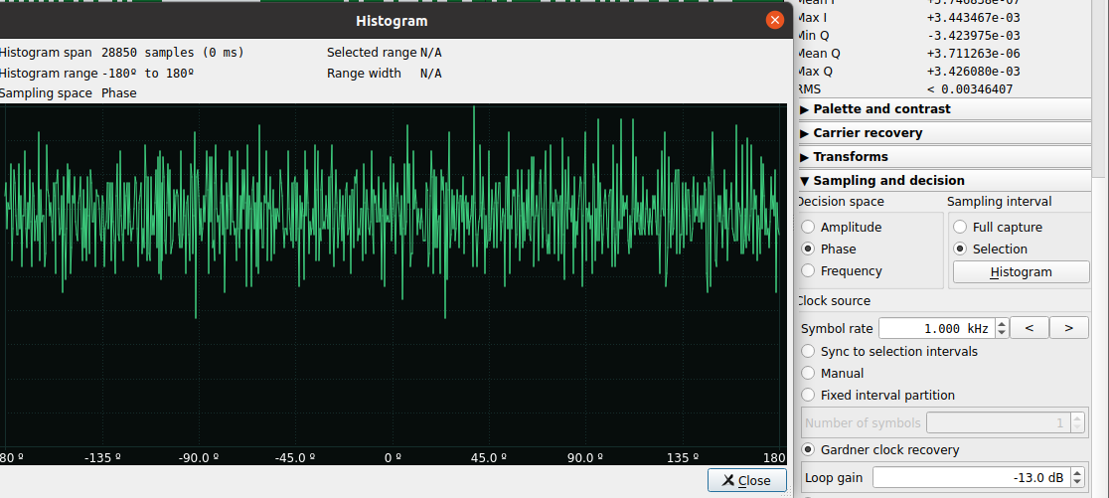The height and width of the screenshot is (498, 1109).
Task: Choose Fixed interval partition option
Action: coord(809,396)
